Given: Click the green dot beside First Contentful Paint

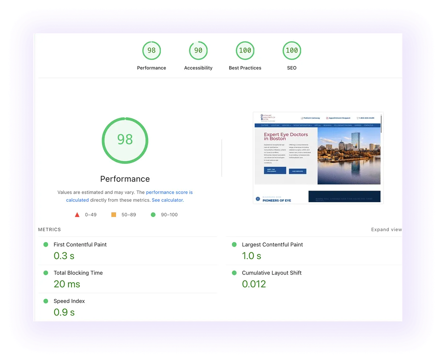Looking at the screenshot, I should tap(46, 244).
